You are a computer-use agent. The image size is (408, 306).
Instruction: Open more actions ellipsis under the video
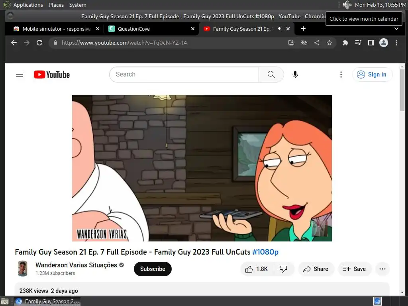(382, 269)
